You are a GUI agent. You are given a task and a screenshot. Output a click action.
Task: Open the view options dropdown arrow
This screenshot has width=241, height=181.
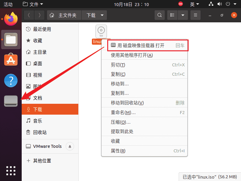click(x=182, y=15)
